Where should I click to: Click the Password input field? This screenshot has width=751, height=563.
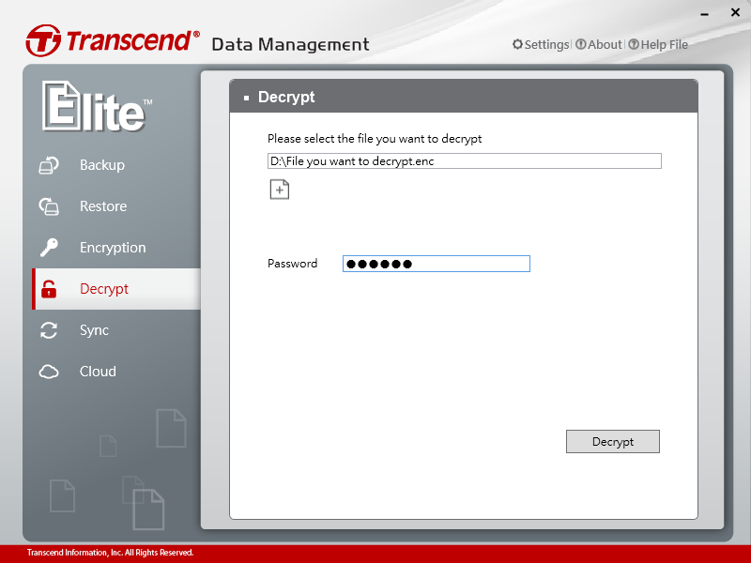[436, 264]
